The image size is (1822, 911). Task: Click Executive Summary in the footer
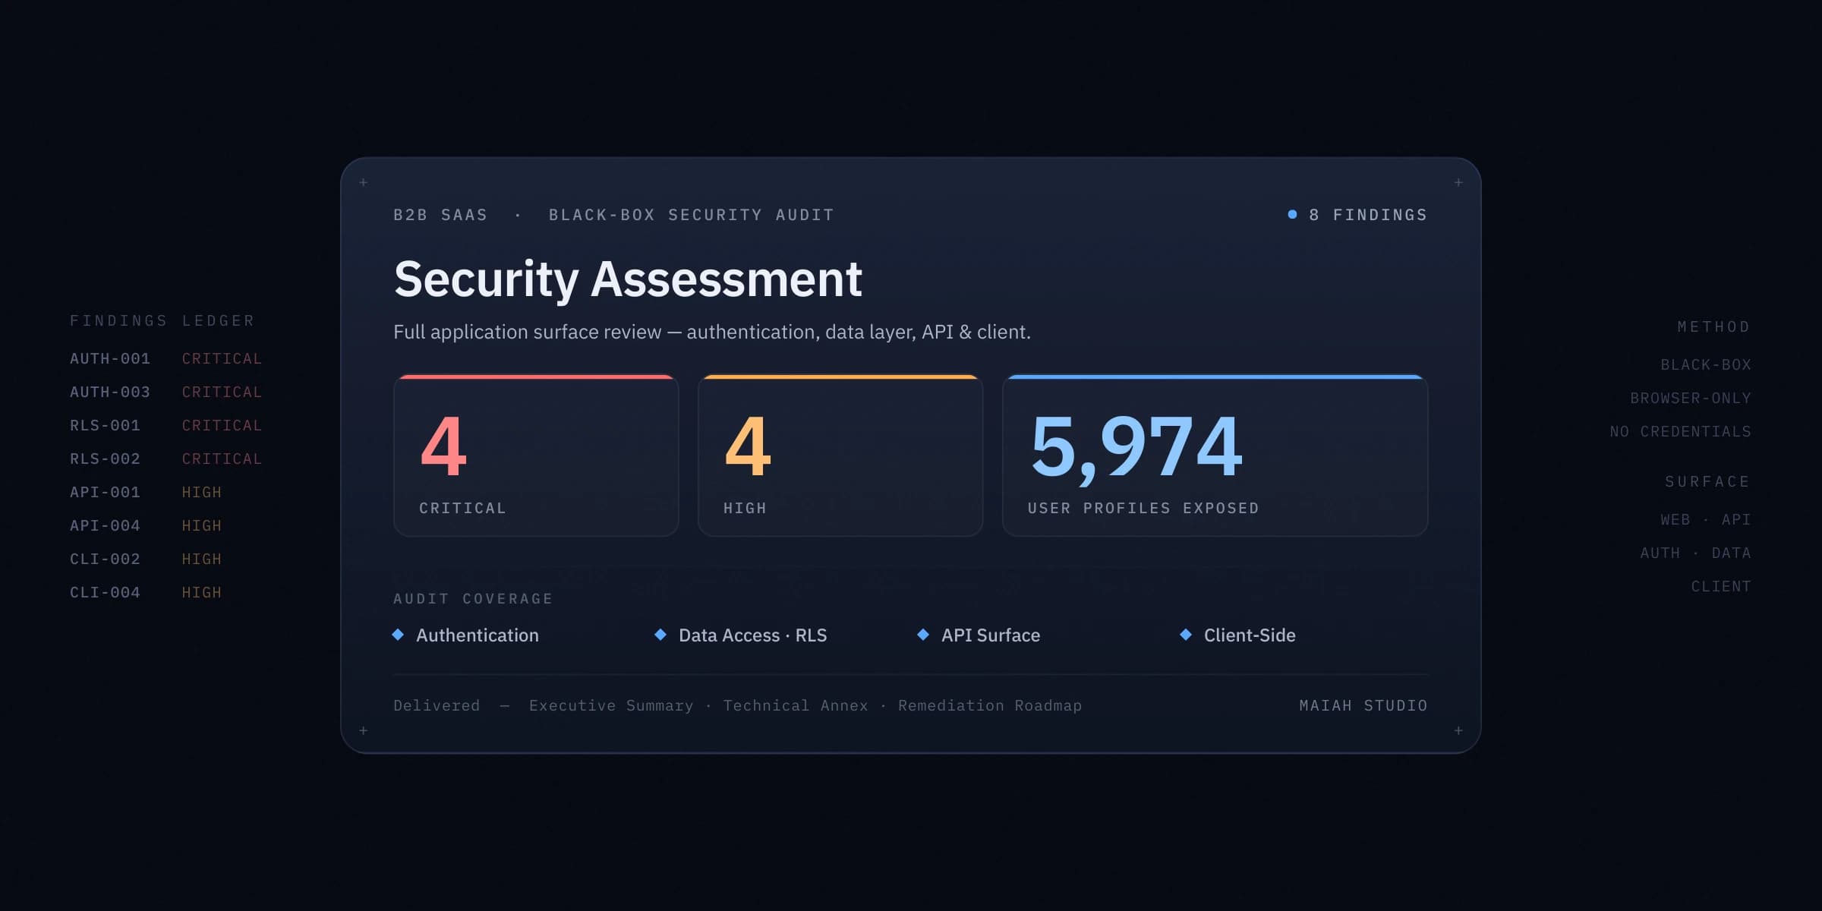611,705
